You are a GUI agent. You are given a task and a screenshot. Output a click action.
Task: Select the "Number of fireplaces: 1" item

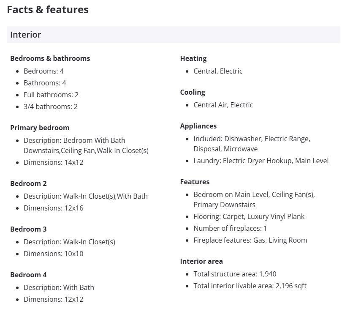[230, 228]
